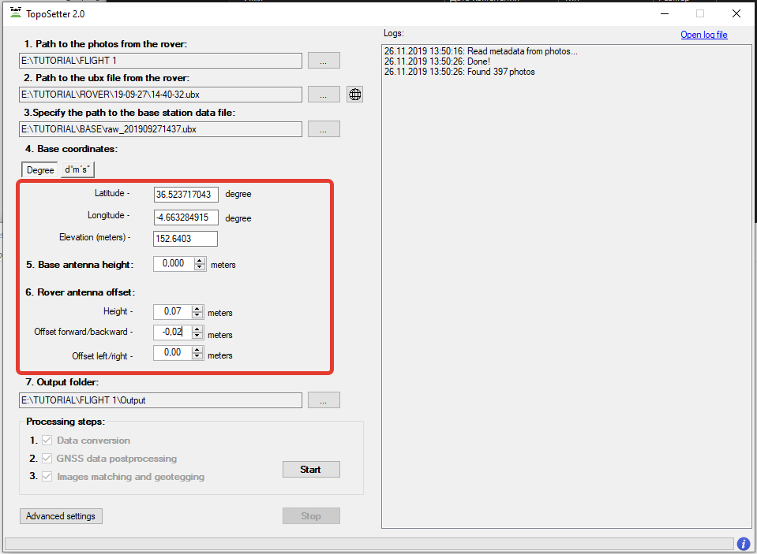Toggle Images matching and geotagging checkbox
Screen dimensions: 757x554
47,477
